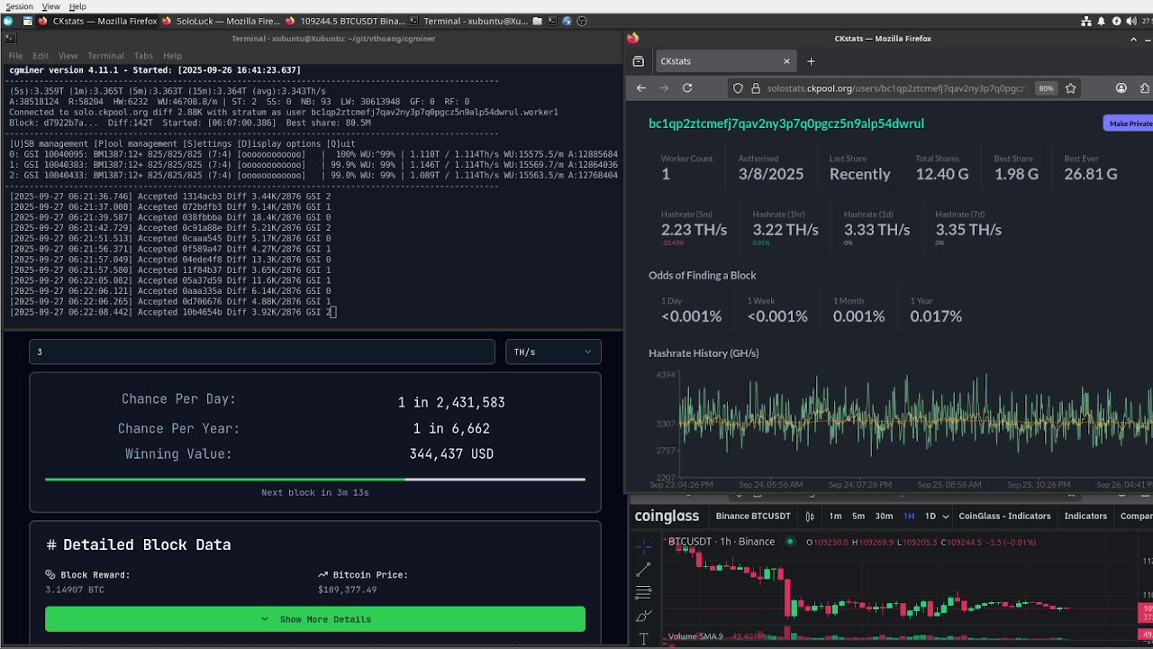Open the volume control tray icon
The width and height of the screenshot is (1153, 649).
tap(1131, 21)
